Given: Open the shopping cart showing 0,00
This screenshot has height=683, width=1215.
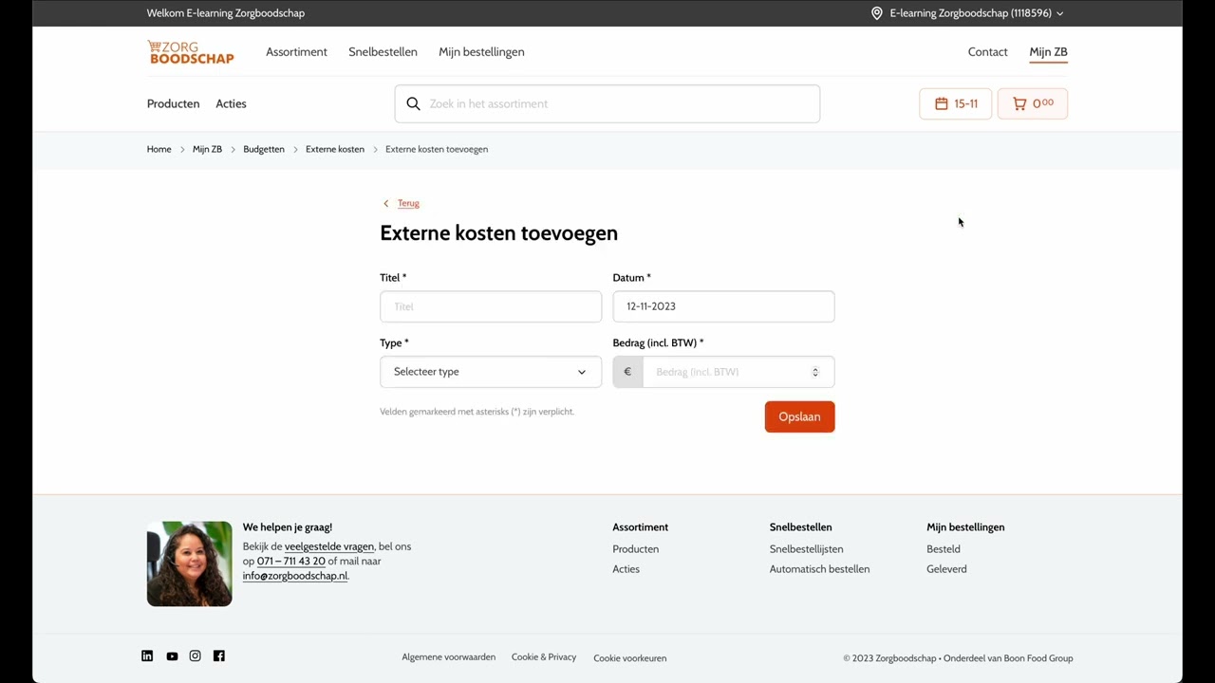Looking at the screenshot, I should click(x=1033, y=103).
